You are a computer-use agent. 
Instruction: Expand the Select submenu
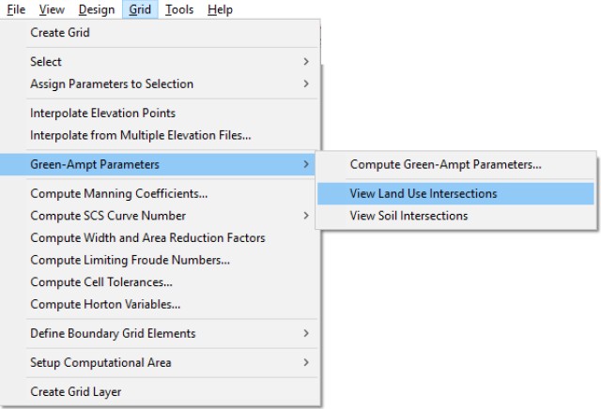46,62
